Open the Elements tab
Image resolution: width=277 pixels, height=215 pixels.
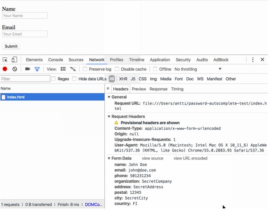click(x=34, y=60)
